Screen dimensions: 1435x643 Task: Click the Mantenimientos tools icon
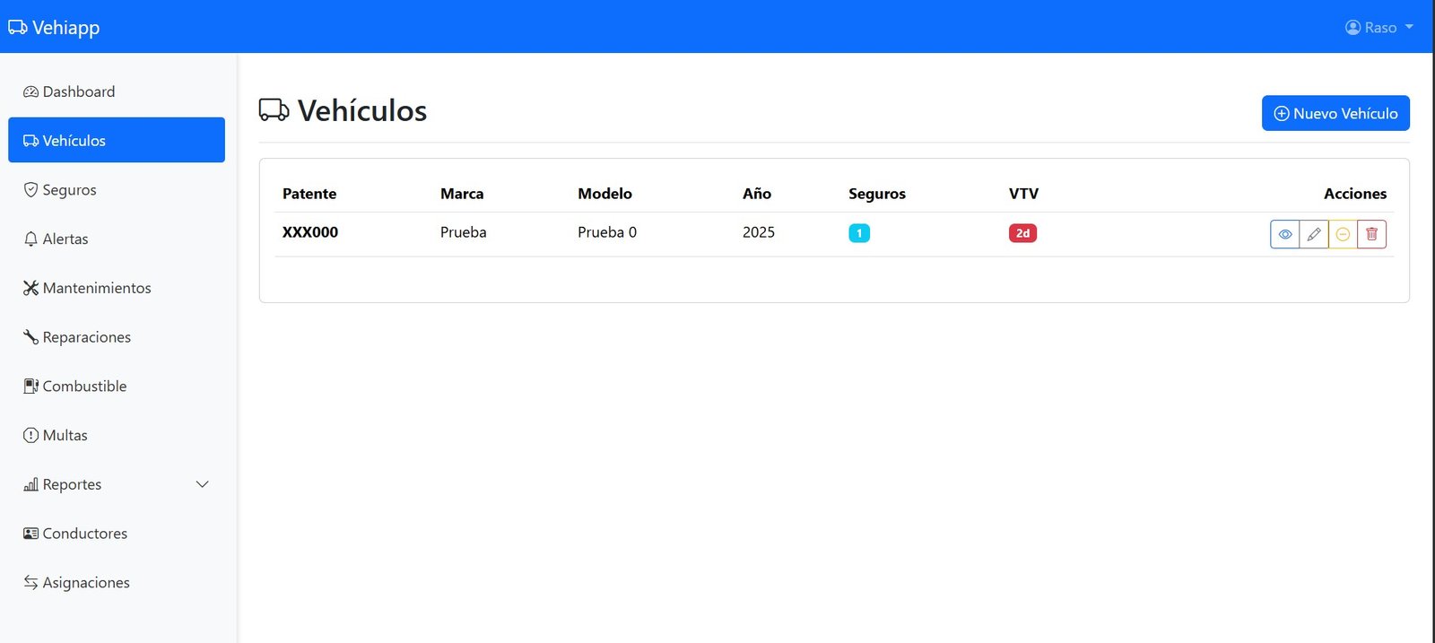pos(30,288)
